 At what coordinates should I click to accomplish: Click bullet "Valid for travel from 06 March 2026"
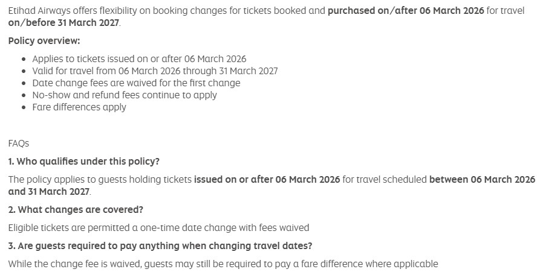155,71
